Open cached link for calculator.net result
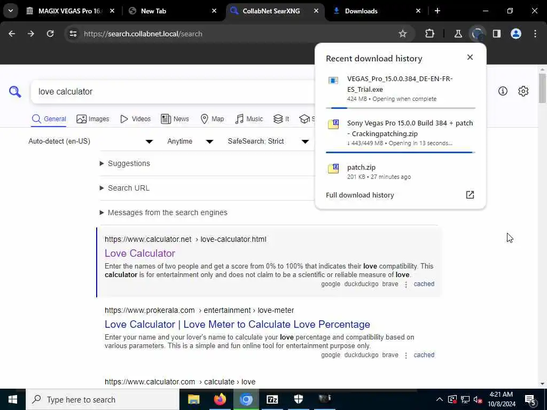The image size is (547, 410). click(424, 284)
